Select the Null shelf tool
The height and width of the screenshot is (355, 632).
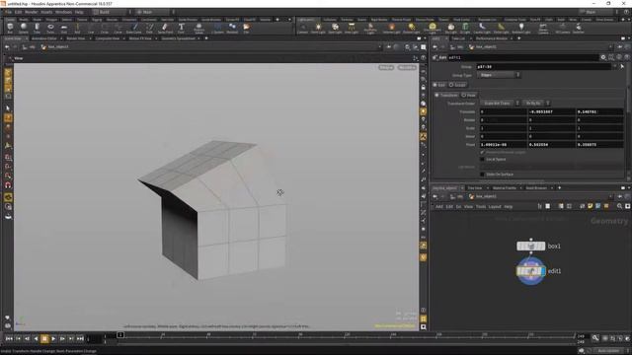77,28
